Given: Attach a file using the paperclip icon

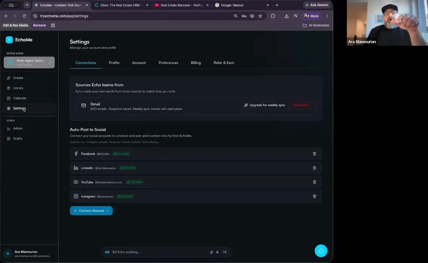Looking at the screenshot, I should [x=211, y=252].
